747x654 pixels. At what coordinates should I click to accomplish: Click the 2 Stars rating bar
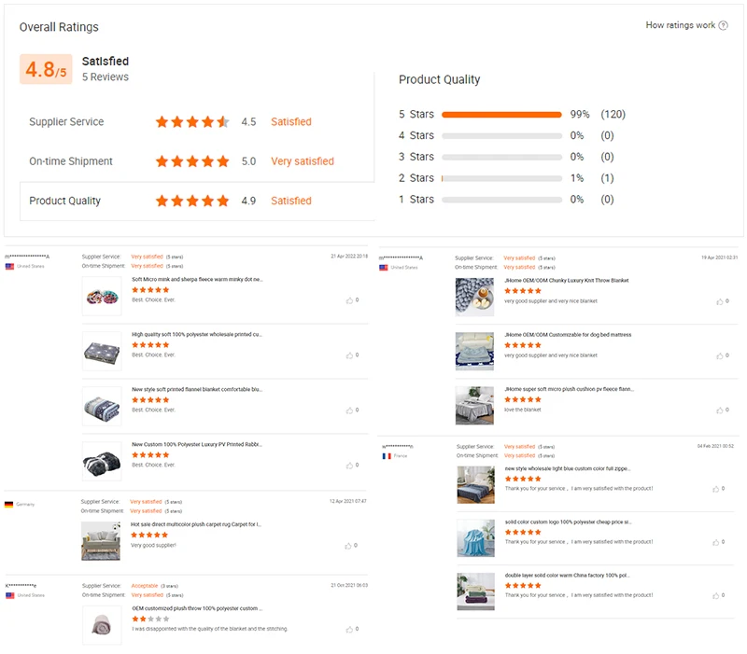pos(500,178)
